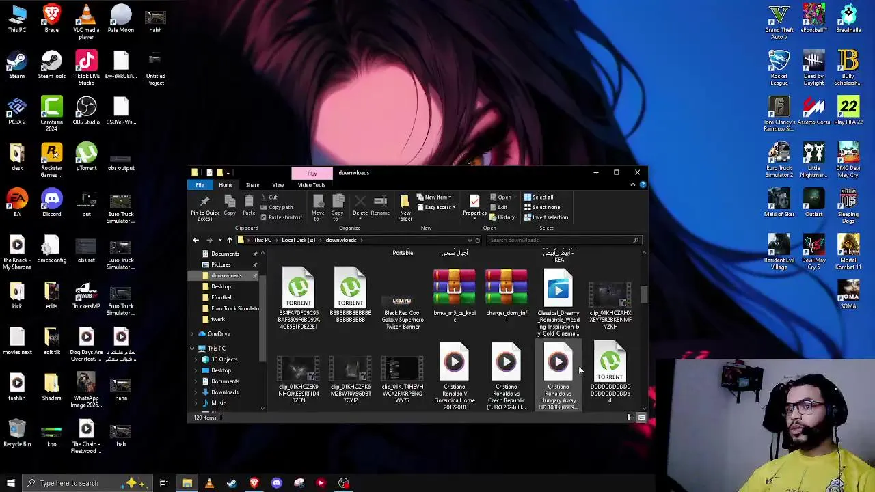Click Select all in ribbon
Screen dimensions: 875x492
click(539, 197)
